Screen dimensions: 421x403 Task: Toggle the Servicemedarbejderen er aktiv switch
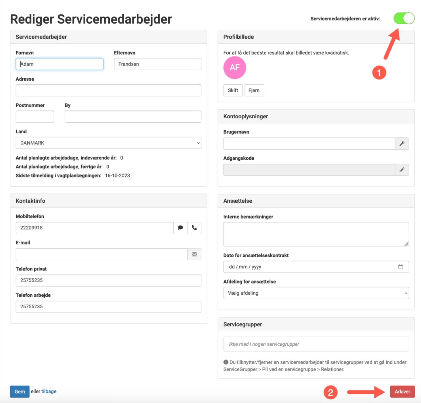(x=404, y=18)
